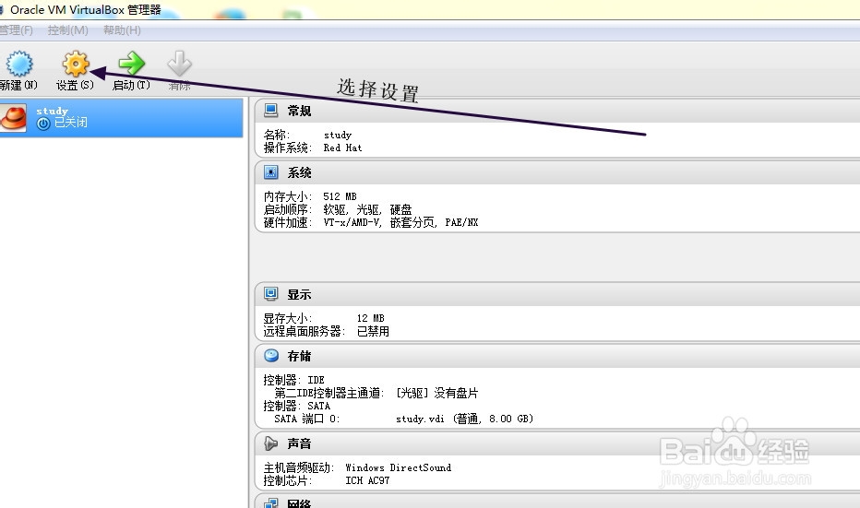This screenshot has width=860, height=508.
Task: Select the study virtual machine entry
Action: point(121,118)
